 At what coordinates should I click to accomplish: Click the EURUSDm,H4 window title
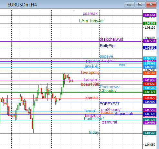pos(22,5)
